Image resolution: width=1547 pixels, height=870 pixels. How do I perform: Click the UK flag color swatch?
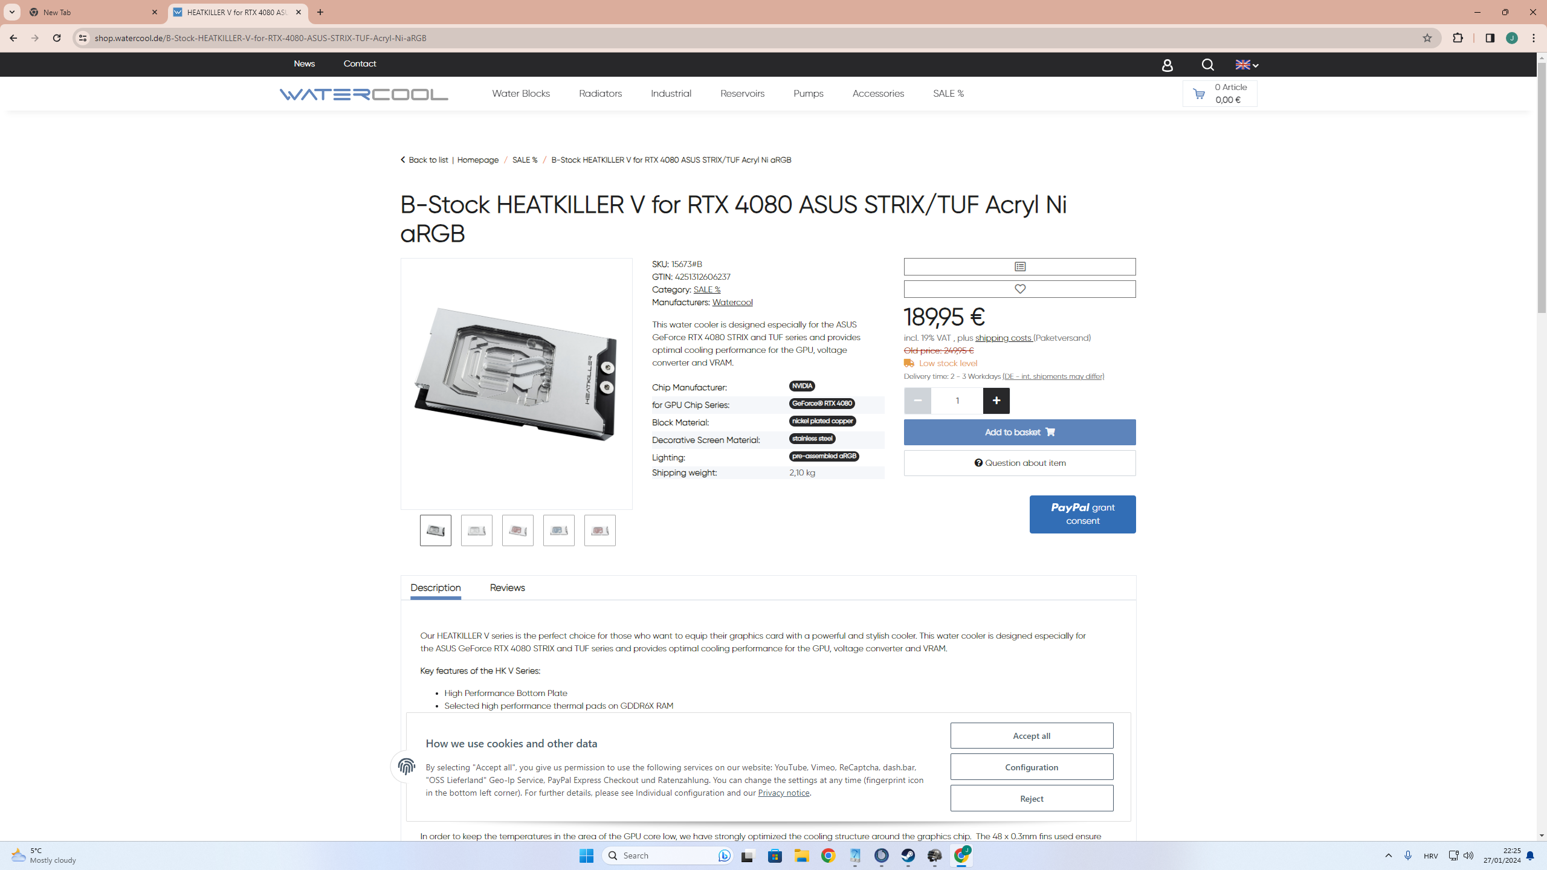click(x=1244, y=65)
